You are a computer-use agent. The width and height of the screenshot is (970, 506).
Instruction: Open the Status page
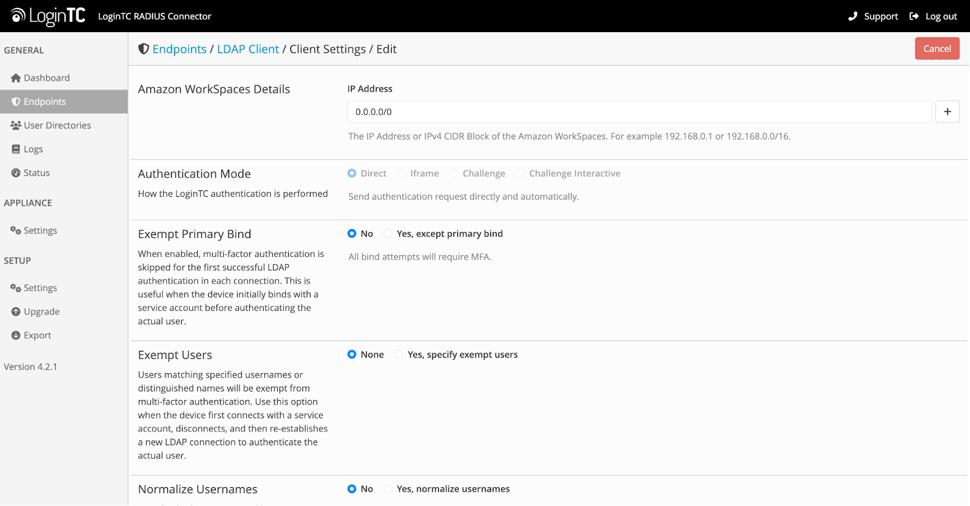pyautogui.click(x=64, y=173)
